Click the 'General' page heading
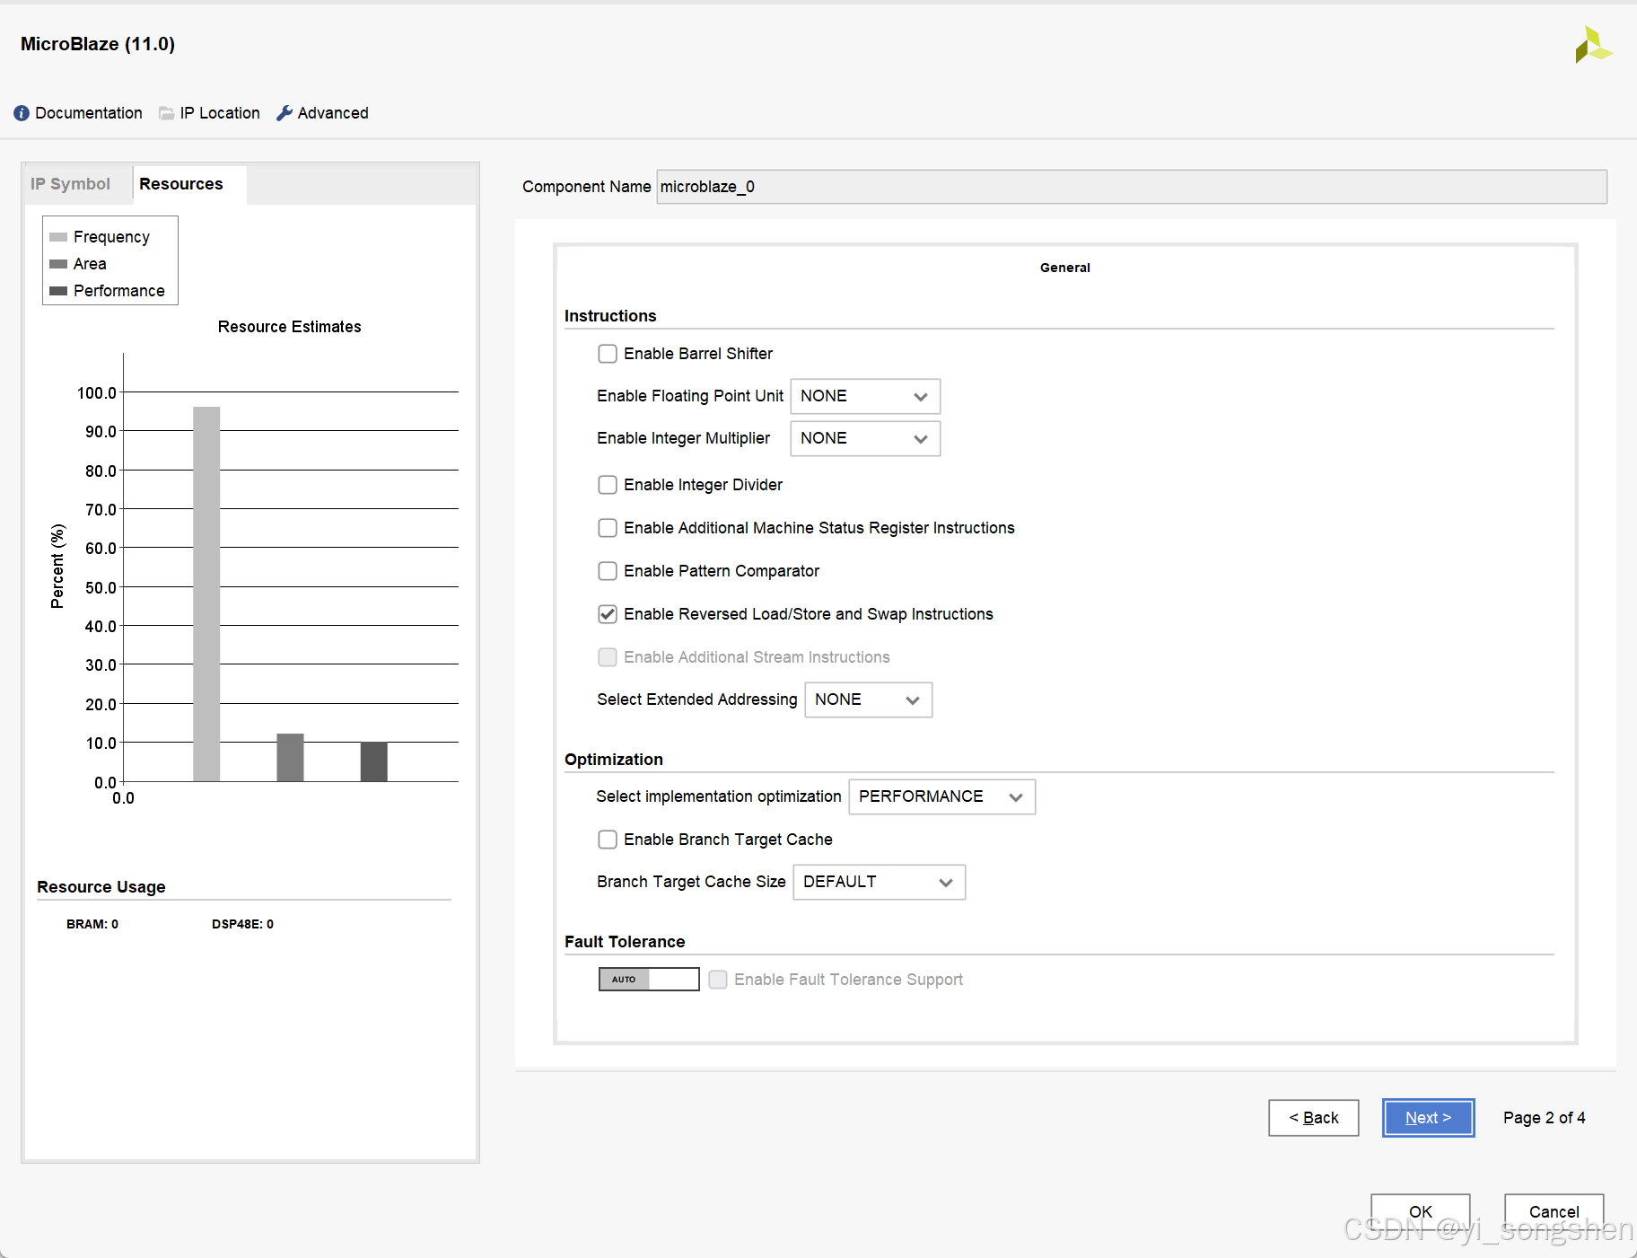The image size is (1637, 1258). click(1065, 268)
